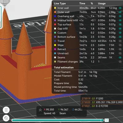
Task: Click the Total time value 55m11s
Action: 83,91
